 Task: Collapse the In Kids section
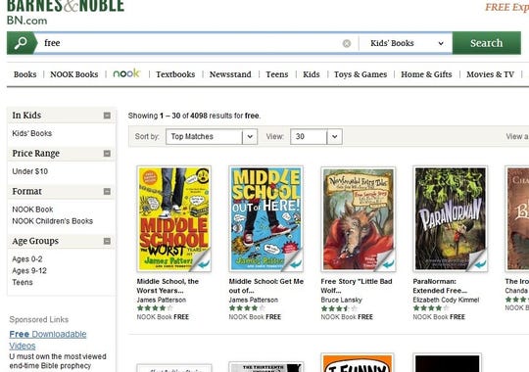pos(107,116)
